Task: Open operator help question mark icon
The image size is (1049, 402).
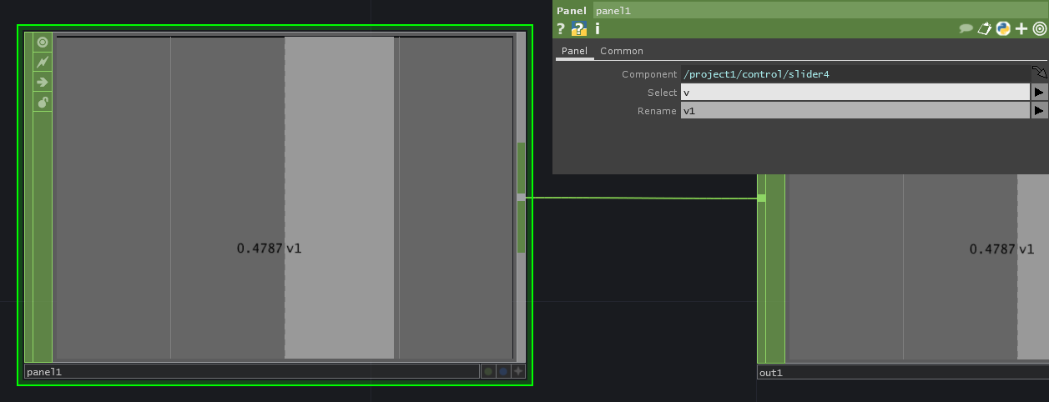Action: (561, 29)
